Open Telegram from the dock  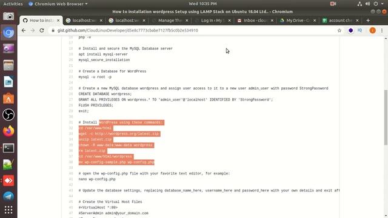pyautogui.click(x=8, y=196)
